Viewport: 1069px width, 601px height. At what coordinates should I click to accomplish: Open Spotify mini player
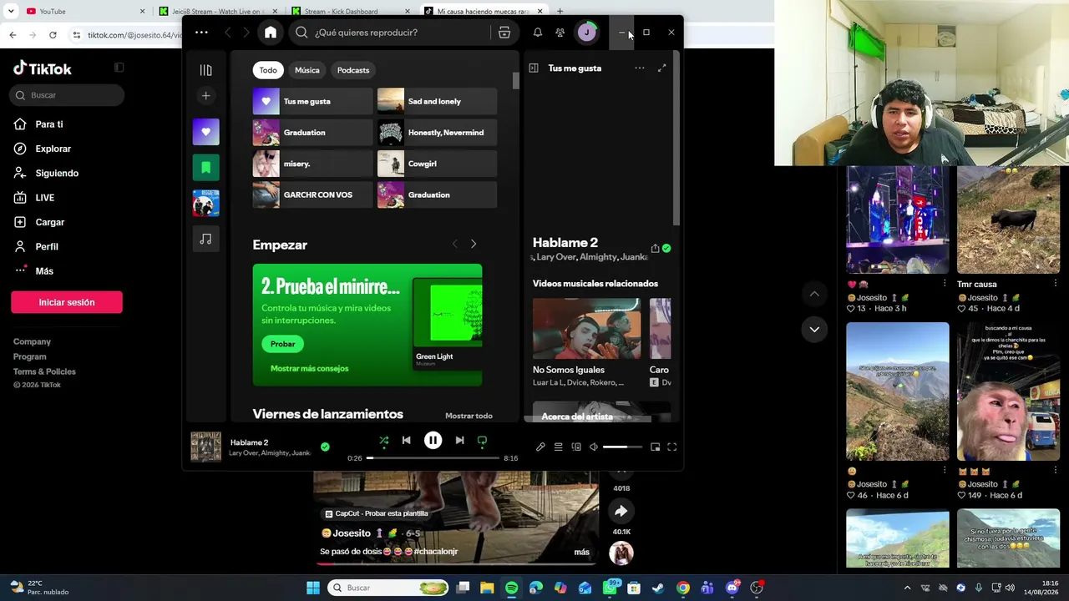coord(655,447)
